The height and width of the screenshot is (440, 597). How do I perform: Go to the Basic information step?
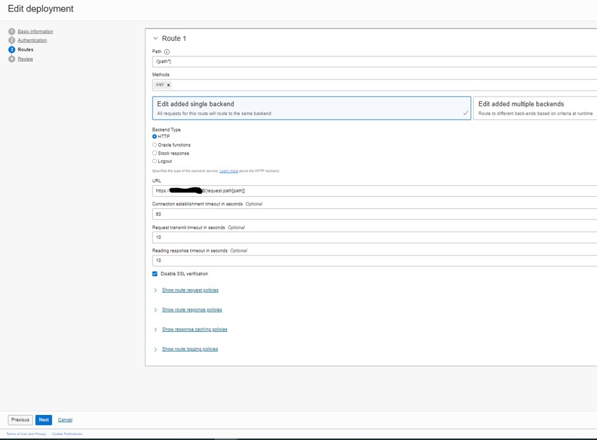[x=35, y=31]
